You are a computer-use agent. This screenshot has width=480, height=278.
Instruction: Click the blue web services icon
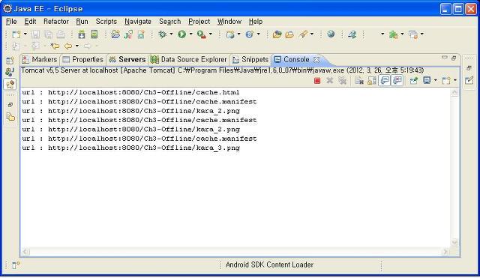coord(250,34)
